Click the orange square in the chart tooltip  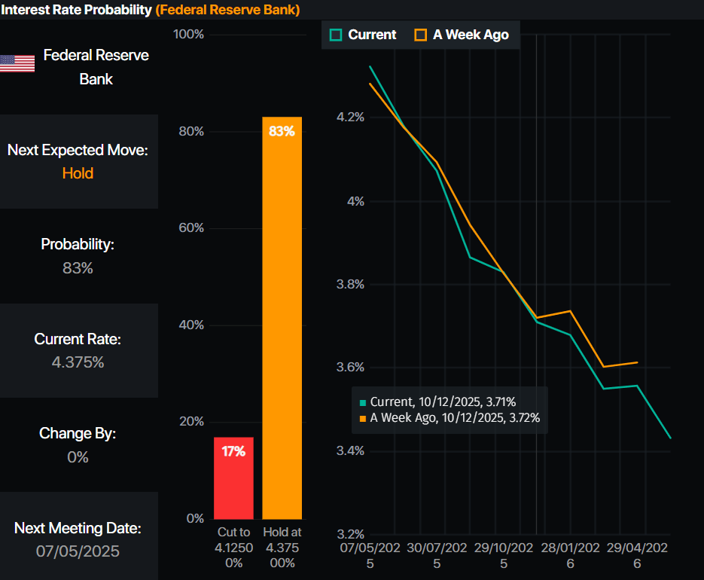pos(363,418)
